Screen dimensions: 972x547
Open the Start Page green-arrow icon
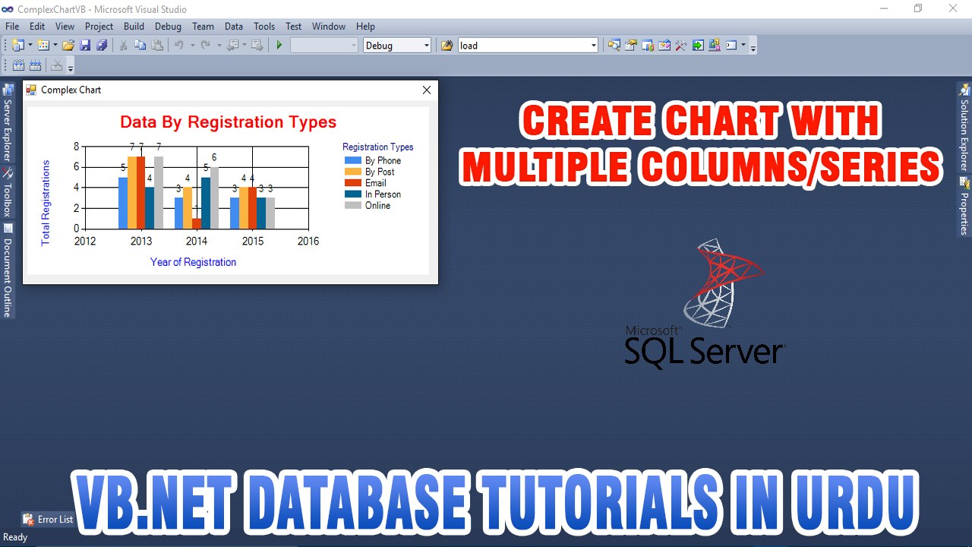click(698, 46)
